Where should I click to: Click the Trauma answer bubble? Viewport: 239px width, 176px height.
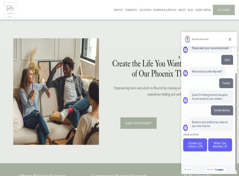point(226,83)
